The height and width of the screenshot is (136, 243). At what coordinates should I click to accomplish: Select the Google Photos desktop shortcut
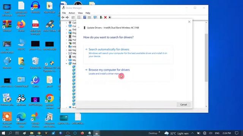pos(35,120)
